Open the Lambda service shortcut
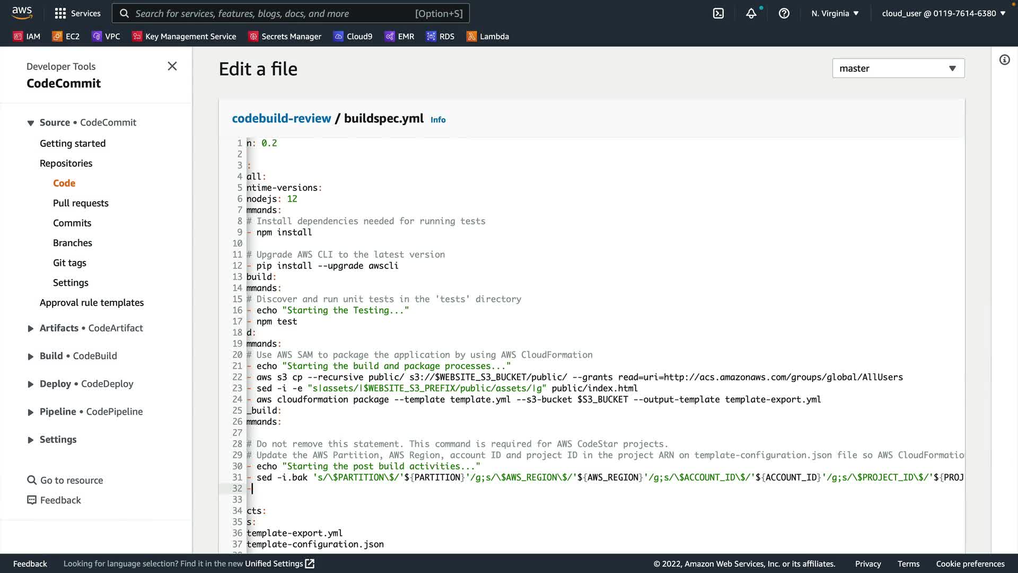The image size is (1018, 573). (x=488, y=36)
